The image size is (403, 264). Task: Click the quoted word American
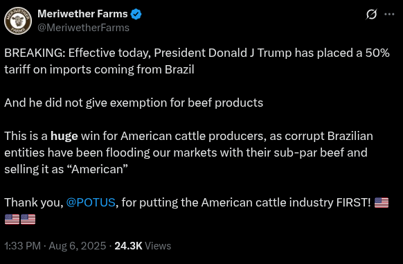(x=99, y=169)
